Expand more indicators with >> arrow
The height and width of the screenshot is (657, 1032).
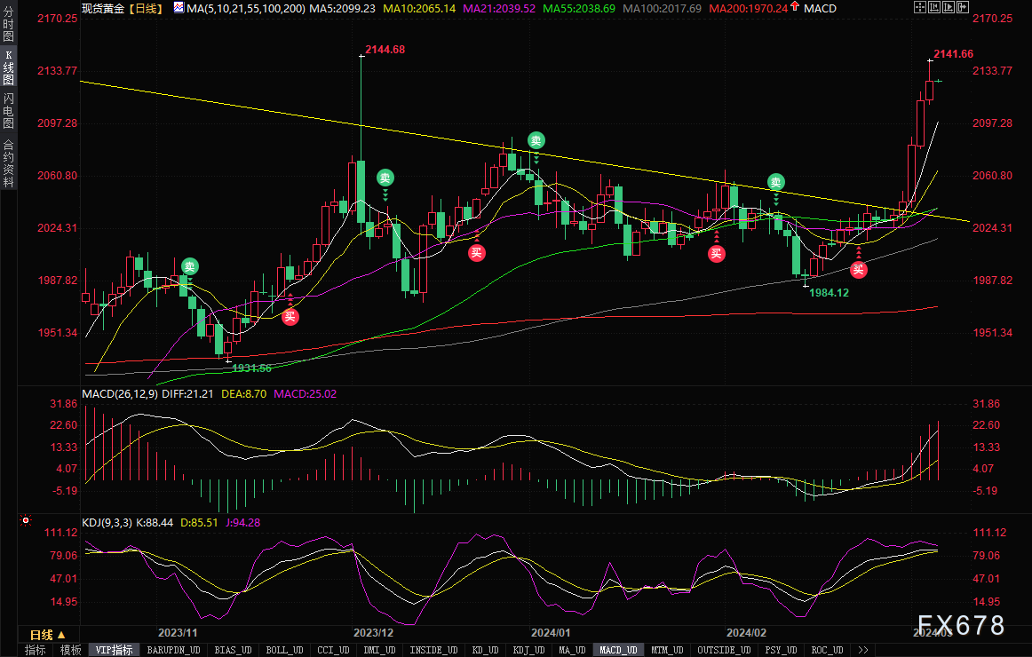pos(863,650)
